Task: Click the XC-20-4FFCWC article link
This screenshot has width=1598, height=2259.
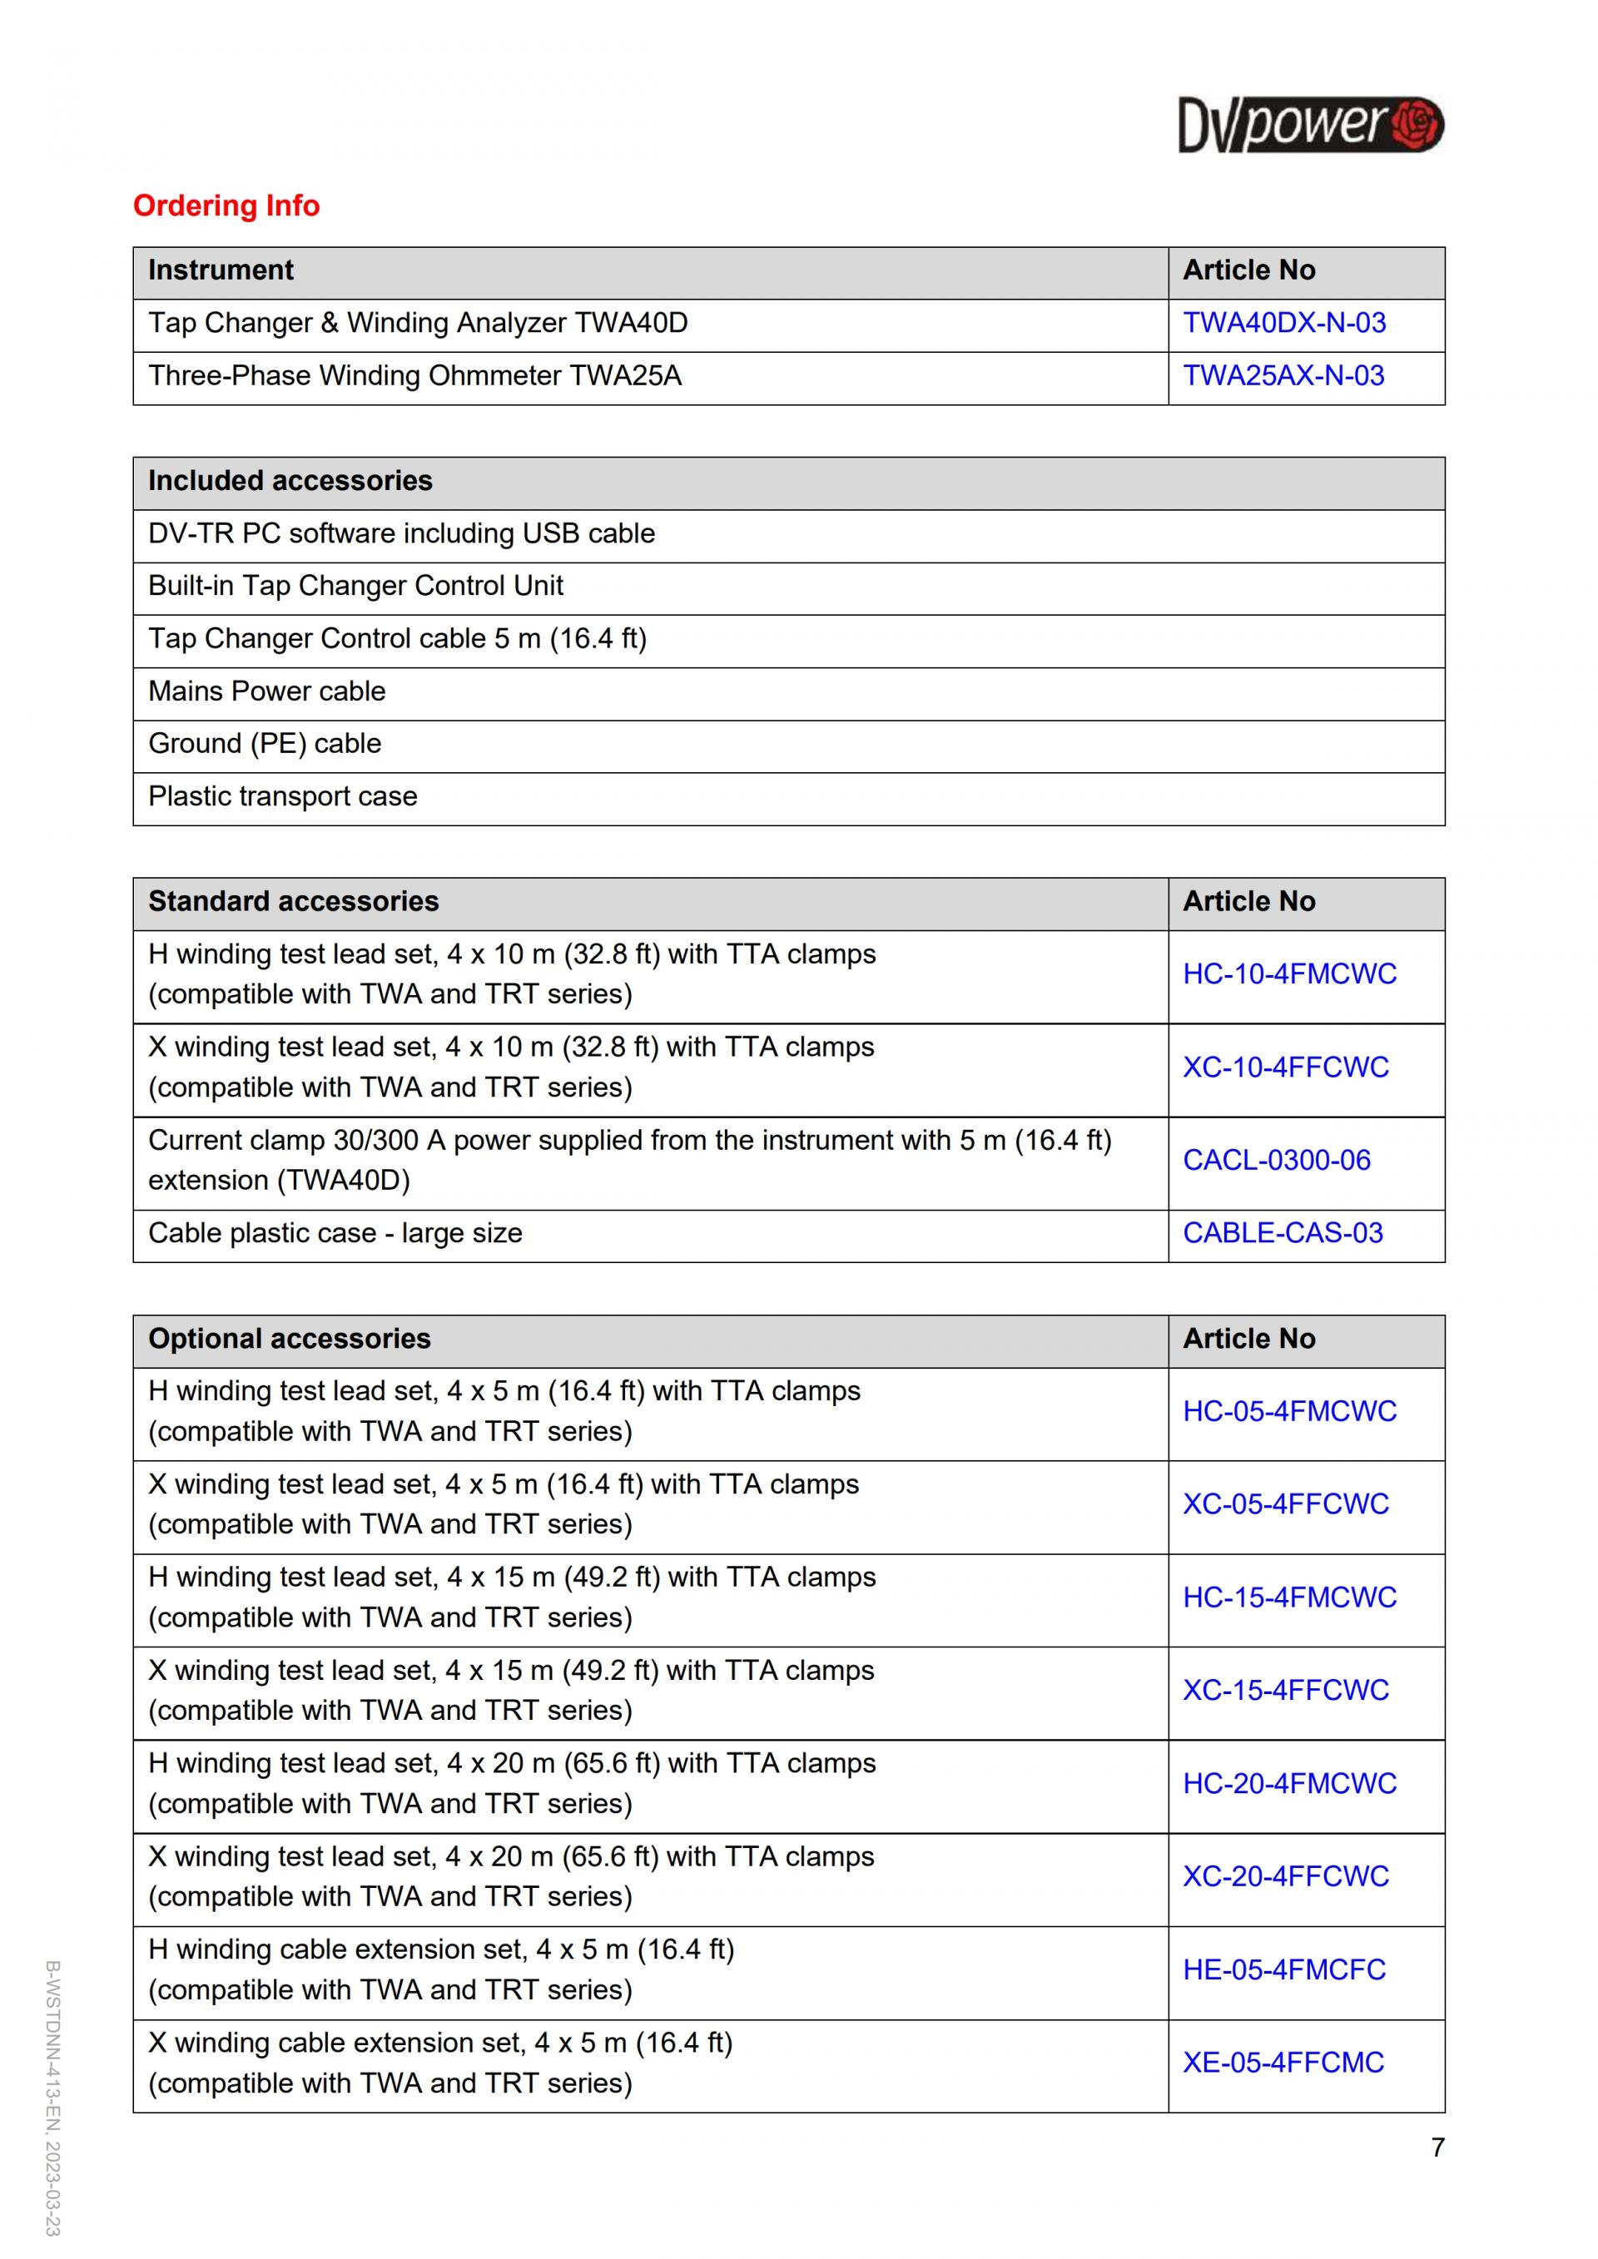Action: tap(1285, 1875)
